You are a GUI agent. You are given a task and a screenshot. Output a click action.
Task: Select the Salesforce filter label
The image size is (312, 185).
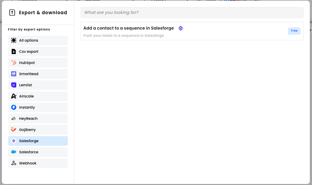[x=29, y=152]
